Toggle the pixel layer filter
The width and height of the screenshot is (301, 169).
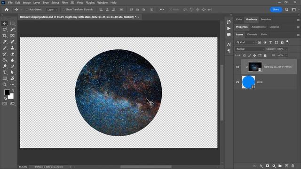click(x=259, y=42)
